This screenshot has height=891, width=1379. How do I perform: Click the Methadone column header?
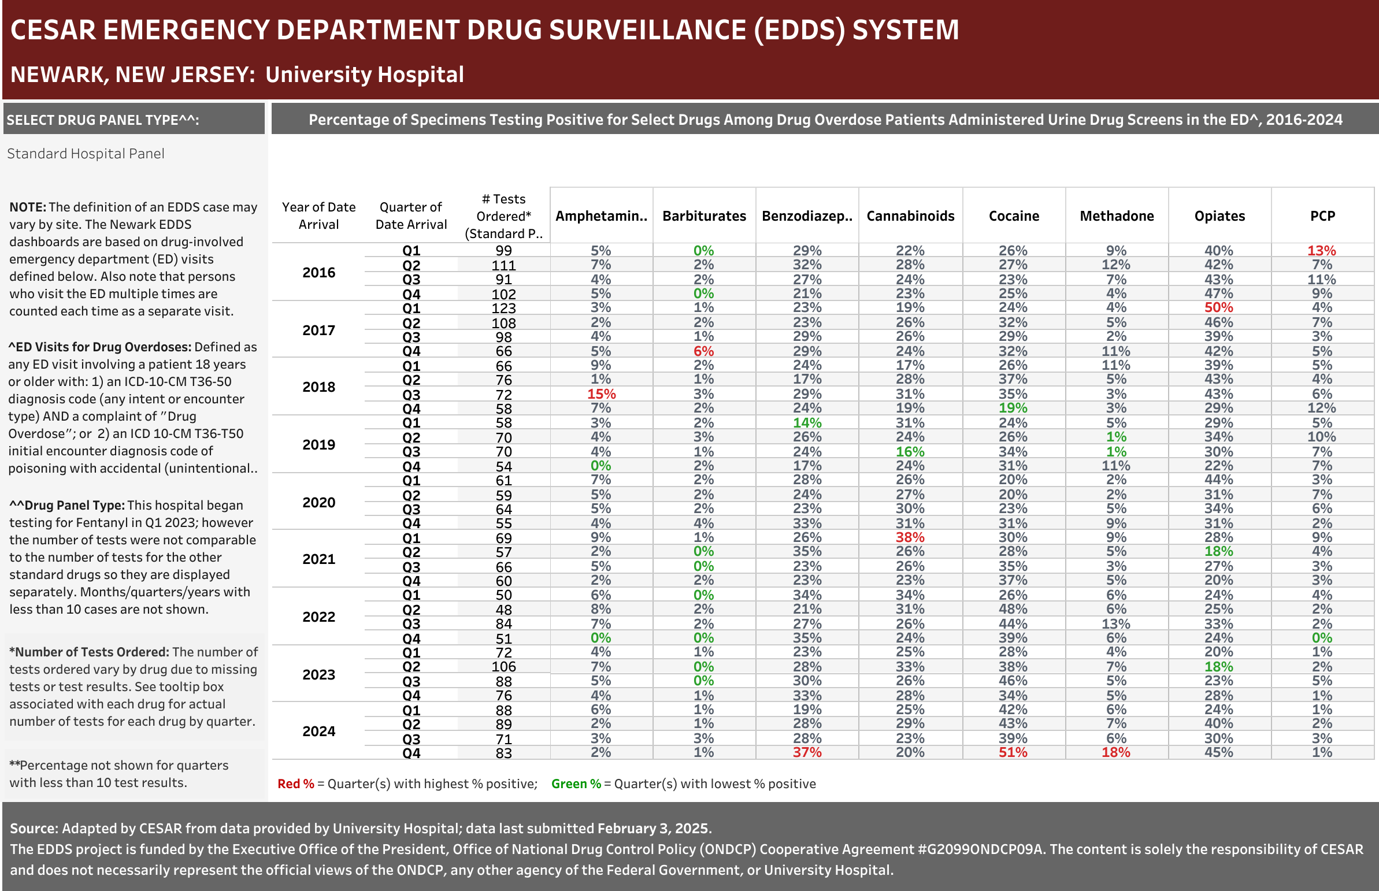(x=1117, y=216)
